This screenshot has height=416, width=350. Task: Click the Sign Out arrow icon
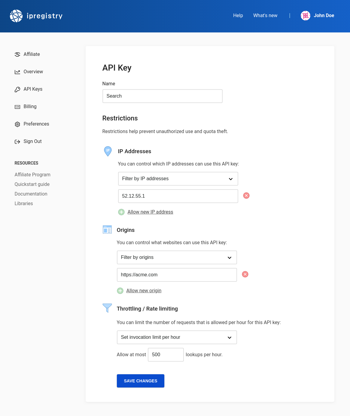coord(17,141)
